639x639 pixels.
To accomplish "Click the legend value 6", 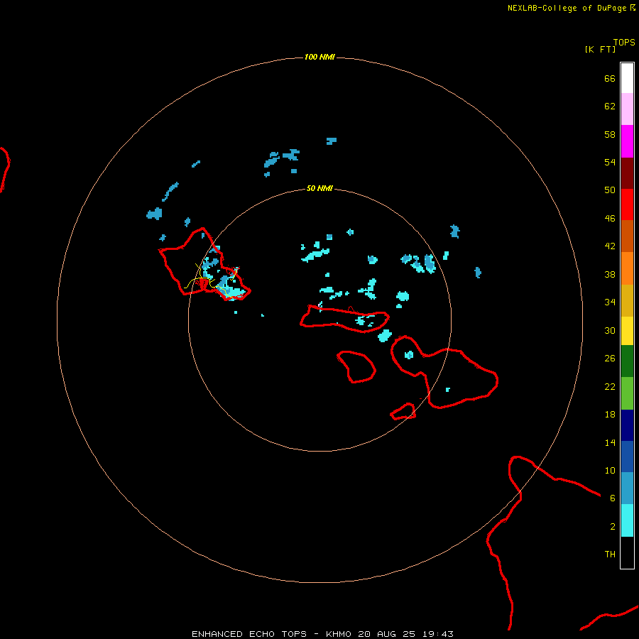I will (x=612, y=498).
